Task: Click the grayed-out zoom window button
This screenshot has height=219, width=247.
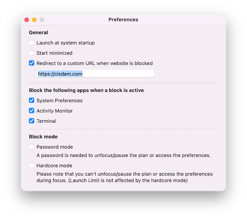Action: pos(42,20)
